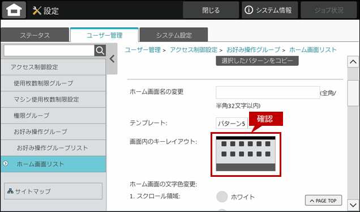Image resolution: width=360 pixels, height=212 pixels.
Task: Click the scrollbar up arrow
Action: pos(353,62)
